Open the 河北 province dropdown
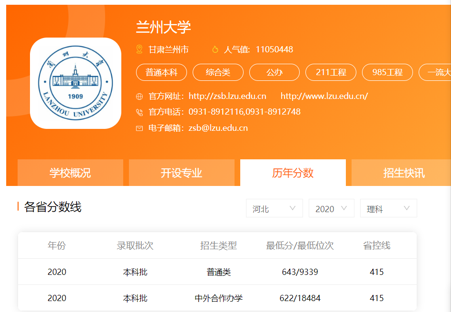The image size is (451, 312). tap(275, 208)
